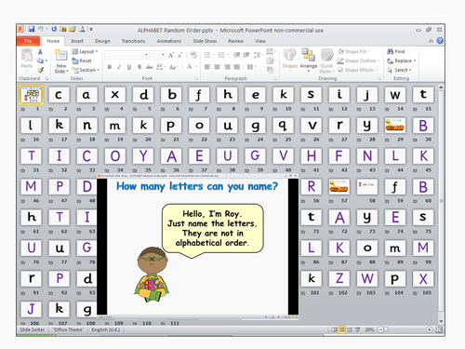Minimize the ribbon with the caret icon
The image size is (465, 349).
(x=431, y=41)
